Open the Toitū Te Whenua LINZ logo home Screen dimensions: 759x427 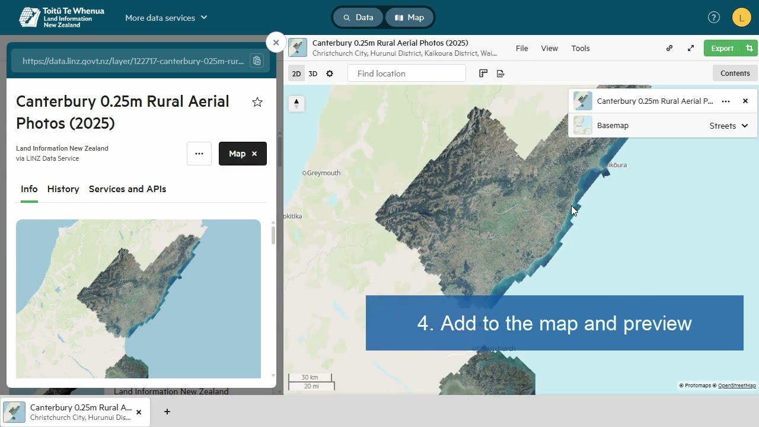62,18
